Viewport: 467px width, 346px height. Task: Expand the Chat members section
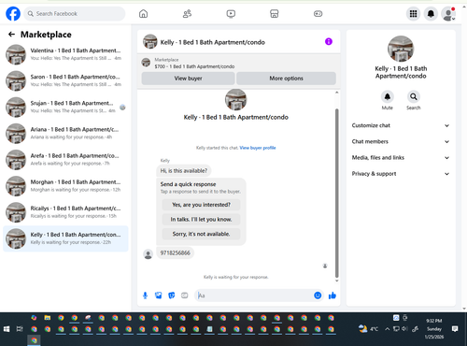pyautogui.click(x=401, y=141)
